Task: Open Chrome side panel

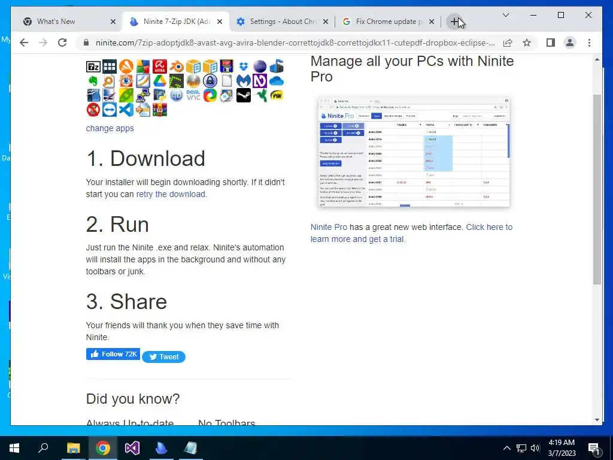Action: click(x=551, y=43)
